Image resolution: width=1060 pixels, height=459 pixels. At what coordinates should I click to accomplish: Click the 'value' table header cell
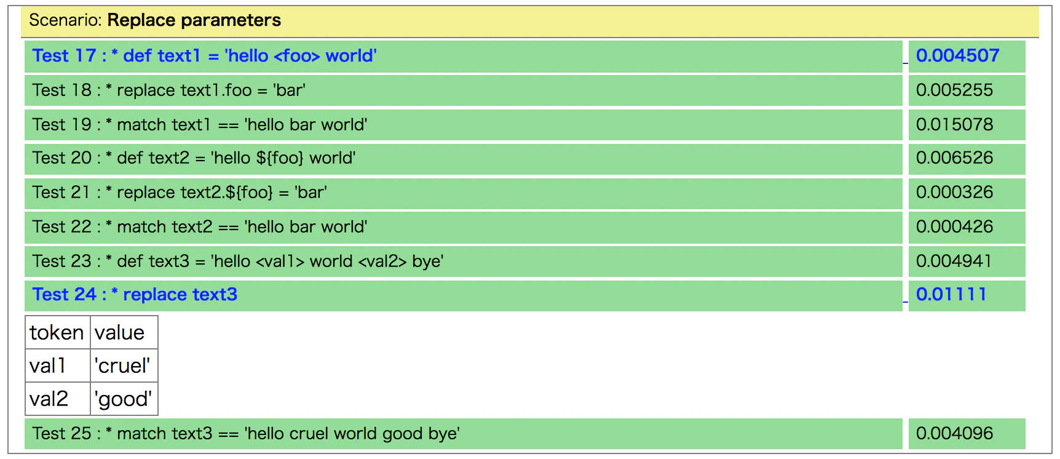point(124,333)
